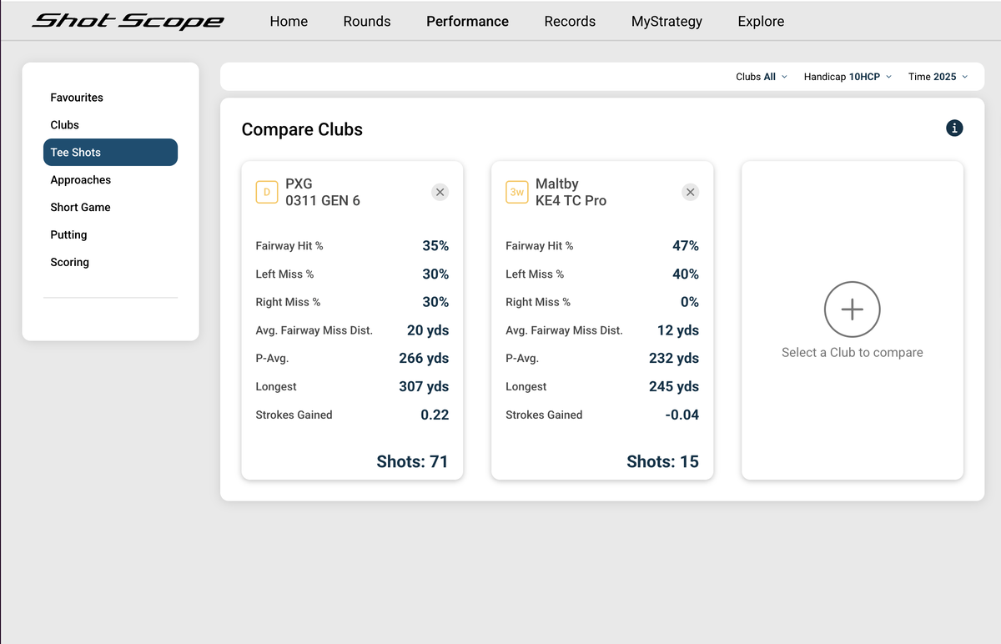Switch to Approaches in the sidebar
1001x644 pixels.
click(110, 180)
